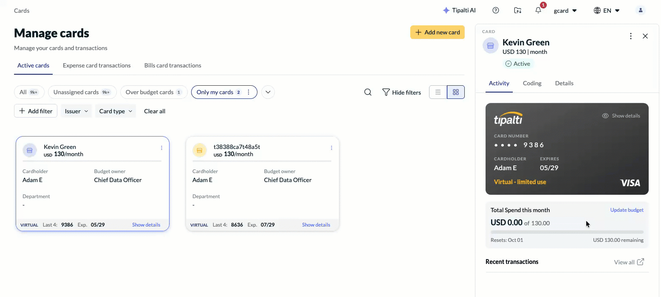This screenshot has height=297, width=661.
Task: Open Bills card transactions tab
Action: tap(173, 65)
